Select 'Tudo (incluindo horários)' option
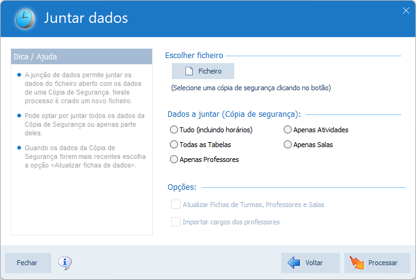Screen dimensions: 416x280 (174, 130)
